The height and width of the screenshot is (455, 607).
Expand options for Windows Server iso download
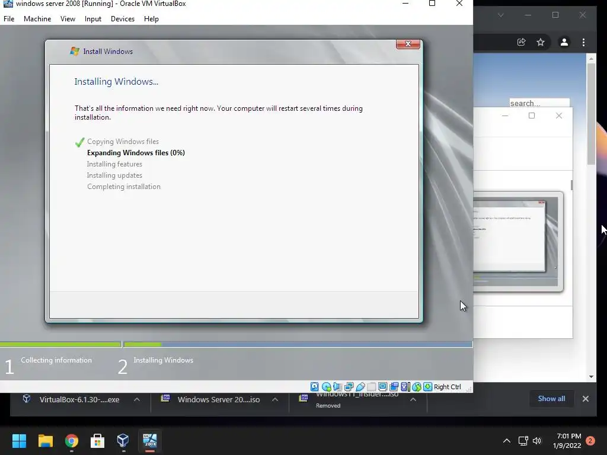275,399
